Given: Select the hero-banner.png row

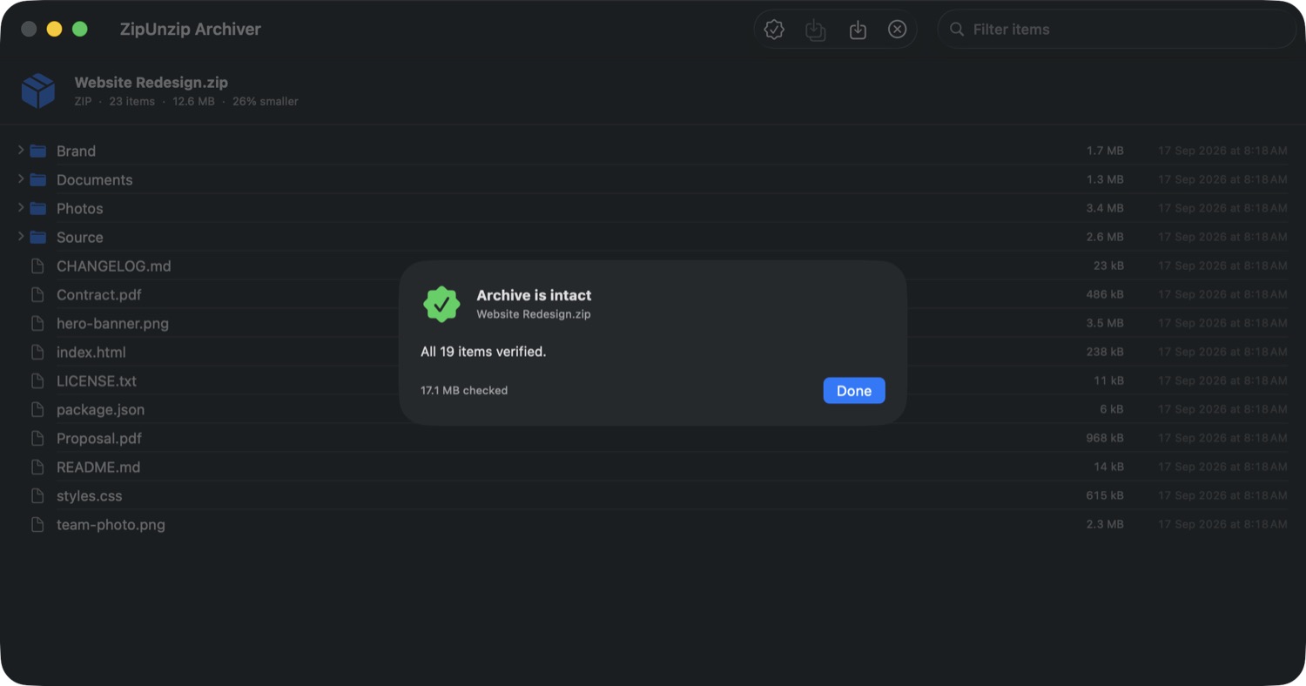Looking at the screenshot, I should pyautogui.click(x=653, y=323).
